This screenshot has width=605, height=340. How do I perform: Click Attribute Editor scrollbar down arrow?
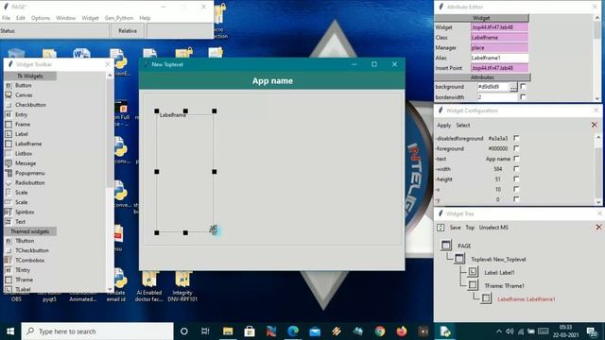pos(597,98)
